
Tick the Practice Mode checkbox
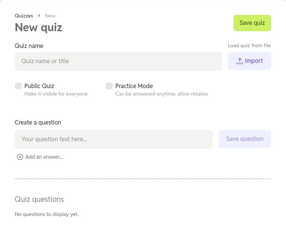109,86
